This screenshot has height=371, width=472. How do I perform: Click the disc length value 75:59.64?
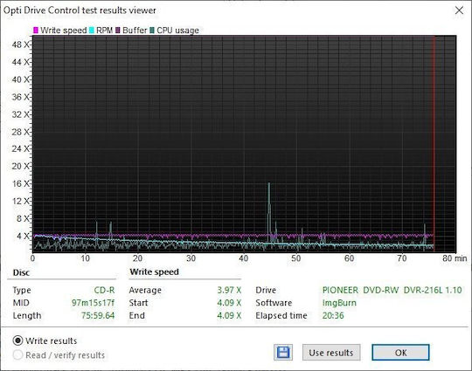98,315
